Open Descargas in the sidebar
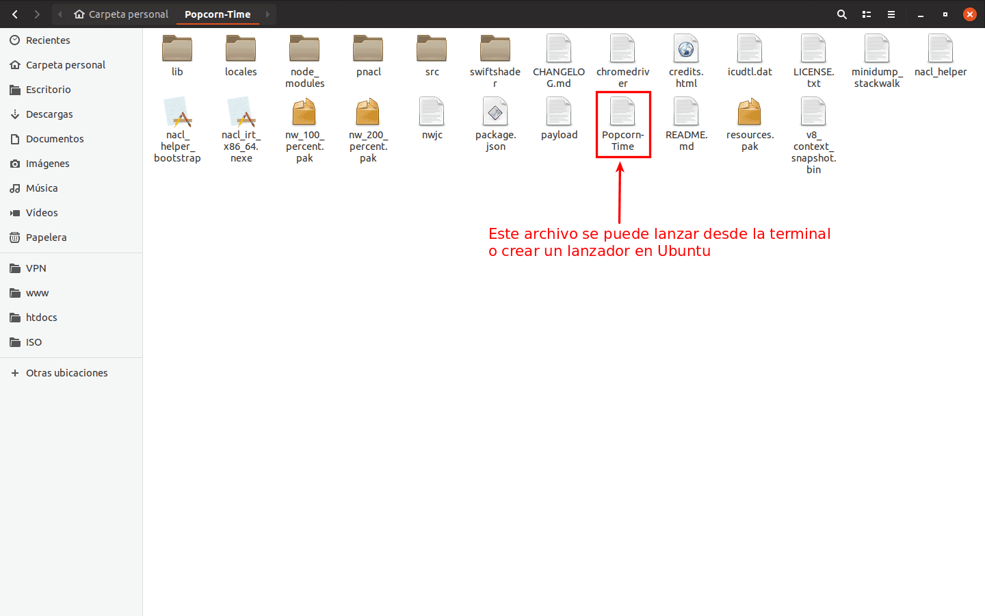 click(71, 114)
